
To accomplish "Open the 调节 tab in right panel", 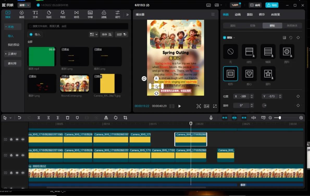I will [262, 15].
